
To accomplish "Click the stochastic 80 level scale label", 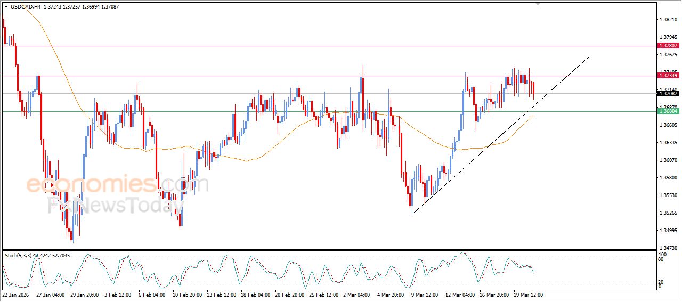I will 661,260.
